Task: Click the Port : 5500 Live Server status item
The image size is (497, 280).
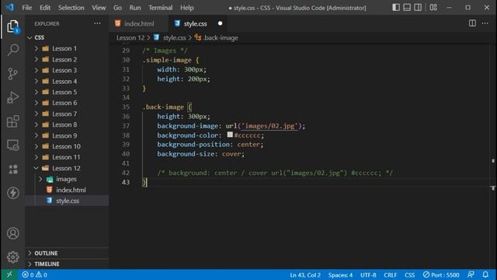Action: (x=441, y=275)
